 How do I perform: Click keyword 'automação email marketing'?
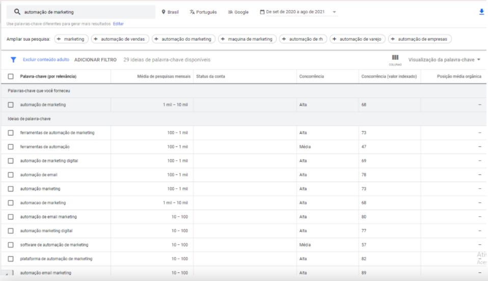tap(46, 273)
